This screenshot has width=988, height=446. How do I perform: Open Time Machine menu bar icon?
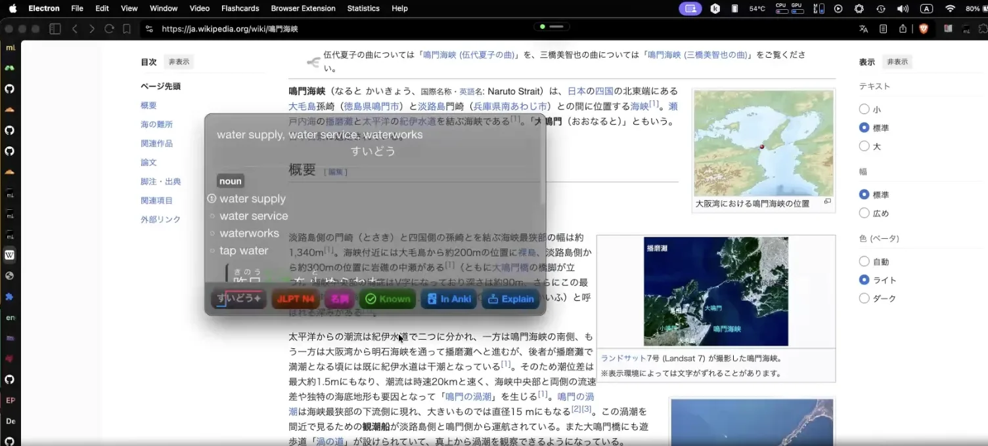[881, 9]
